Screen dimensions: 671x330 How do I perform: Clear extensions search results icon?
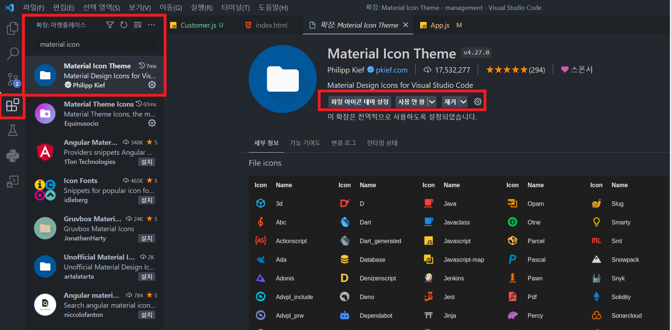pyautogui.click(x=137, y=25)
